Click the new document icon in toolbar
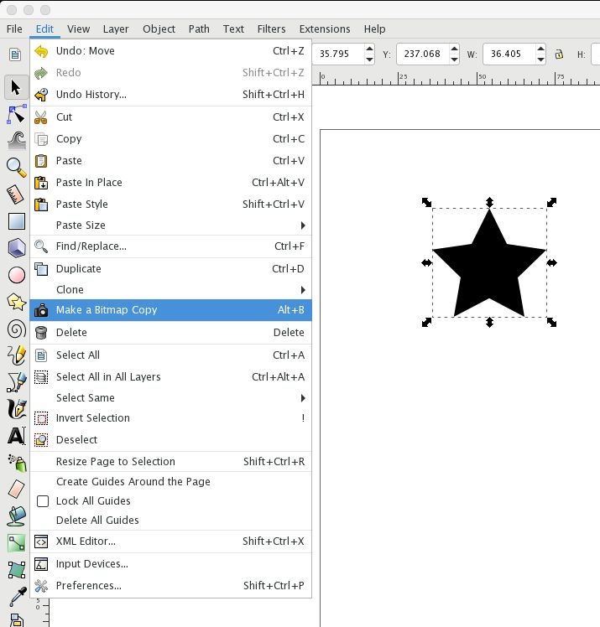The image size is (600, 627). 15,54
